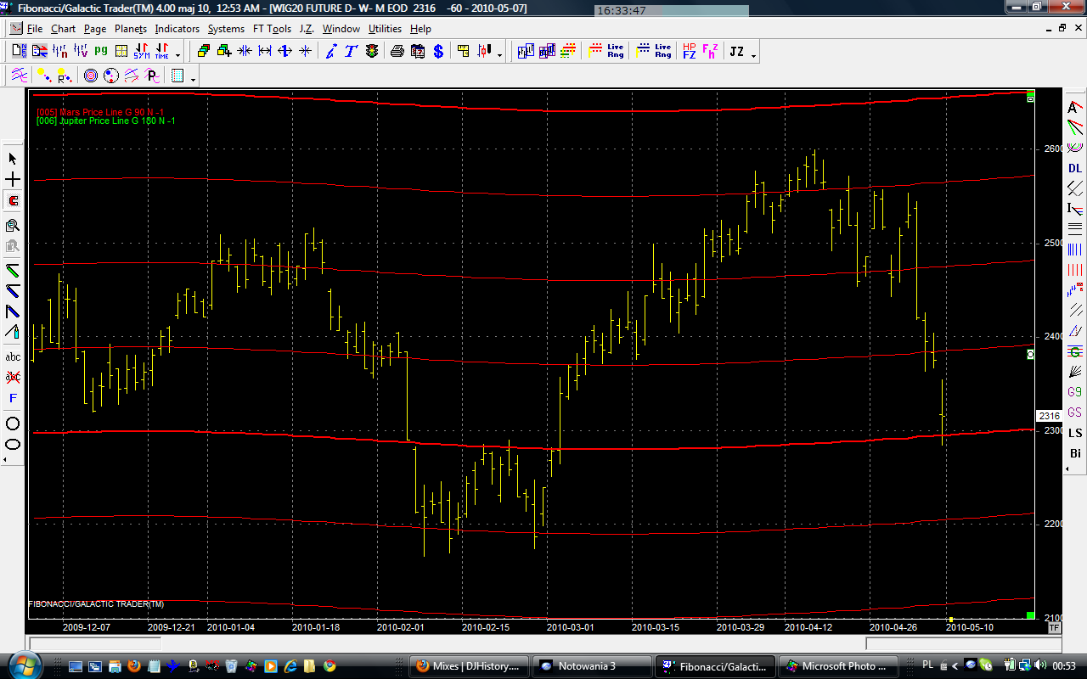Select the blue F tool in left toolbar
1087x679 pixels.
point(13,398)
